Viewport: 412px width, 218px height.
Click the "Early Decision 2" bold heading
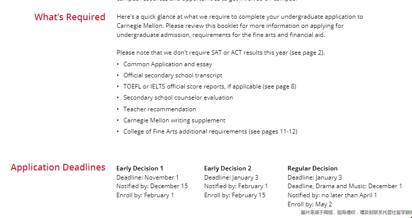point(228,168)
